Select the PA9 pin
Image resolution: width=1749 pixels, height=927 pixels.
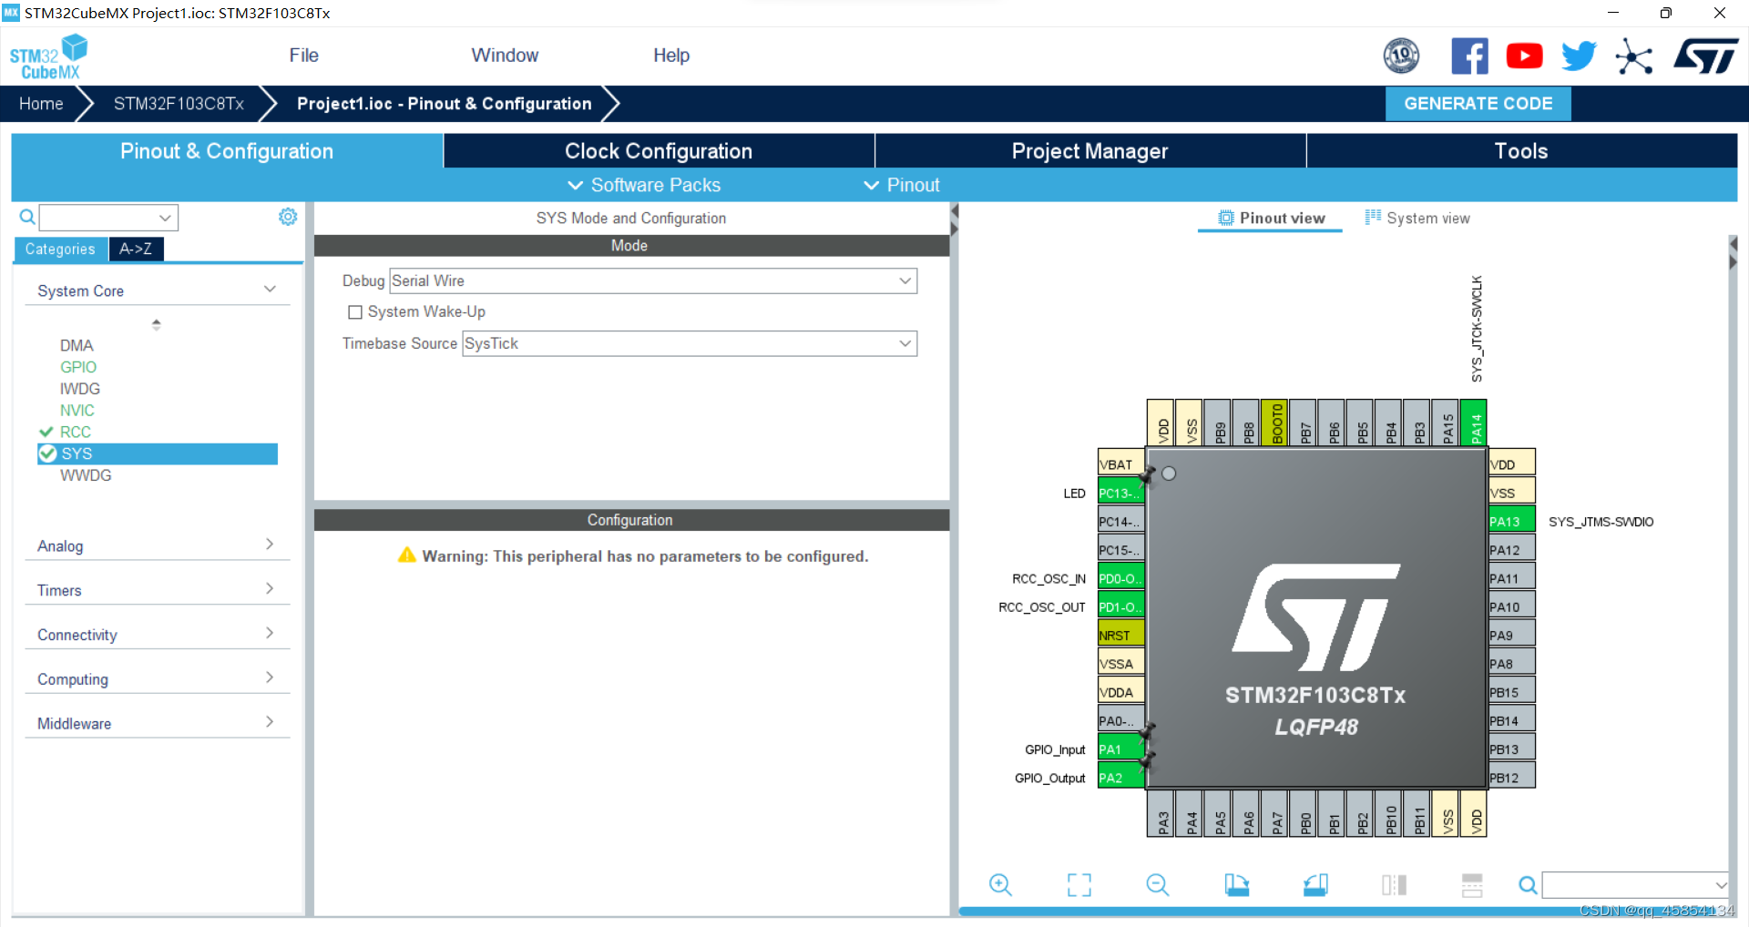coord(1512,636)
